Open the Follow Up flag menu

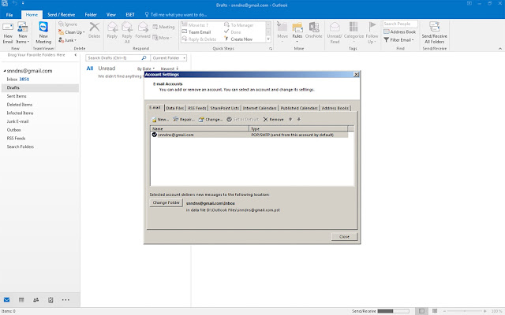coord(372,32)
